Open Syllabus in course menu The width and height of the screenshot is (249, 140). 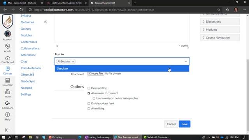click(26, 16)
